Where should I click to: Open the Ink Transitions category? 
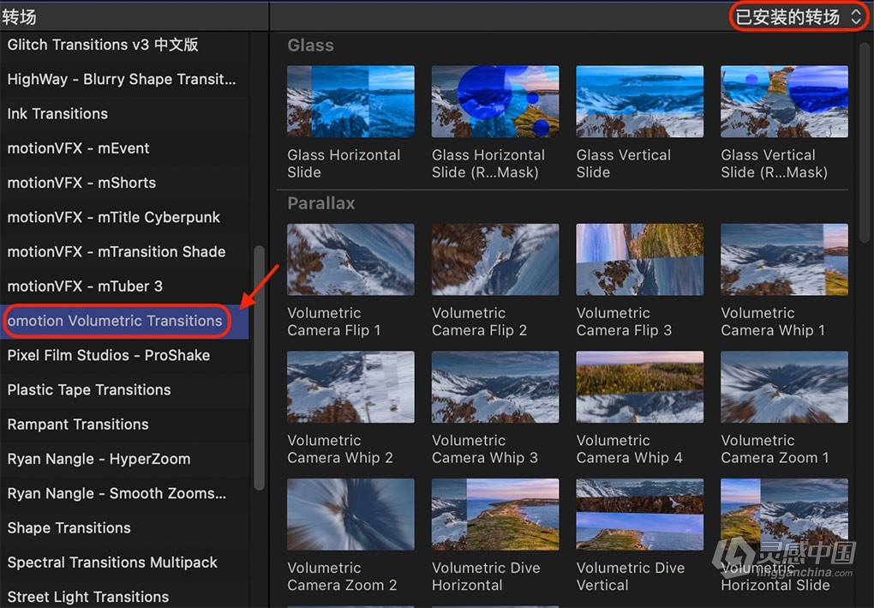pos(57,113)
